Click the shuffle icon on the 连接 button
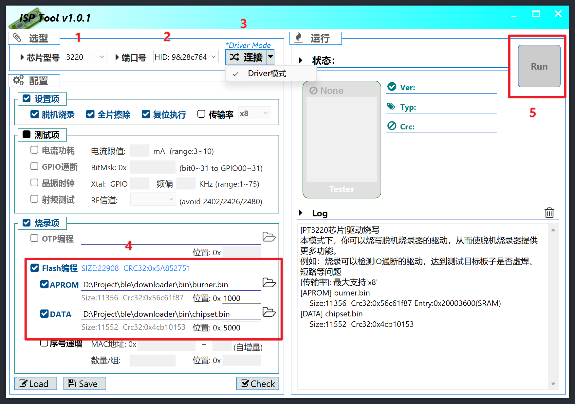The width and height of the screenshot is (575, 404). point(235,57)
